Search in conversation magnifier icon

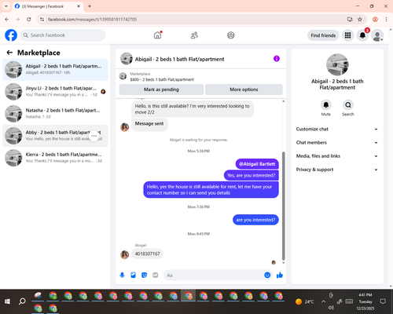tap(348, 105)
